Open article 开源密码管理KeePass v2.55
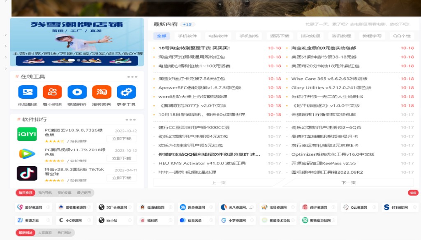The image size is (421, 240). pos(324,163)
